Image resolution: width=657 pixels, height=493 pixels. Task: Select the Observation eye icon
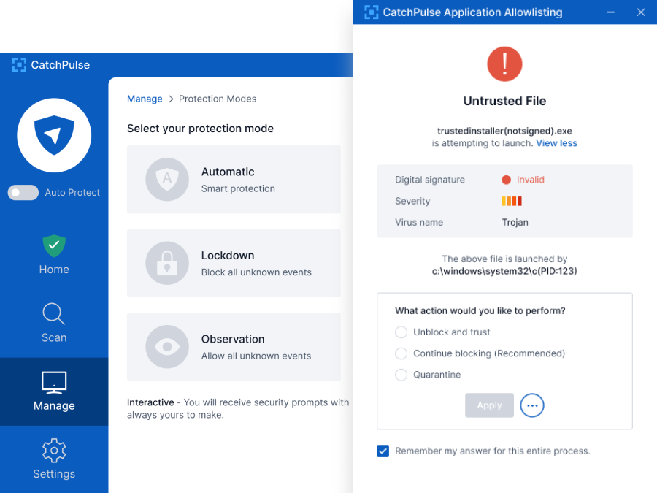(x=167, y=347)
